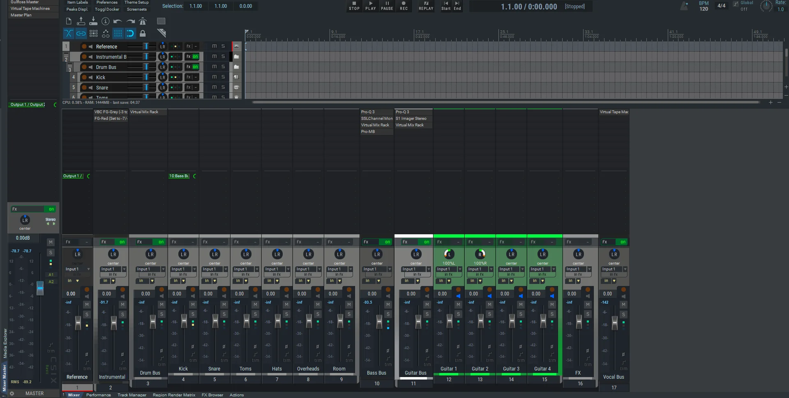Click the Preferences toolbar button

point(107,2)
